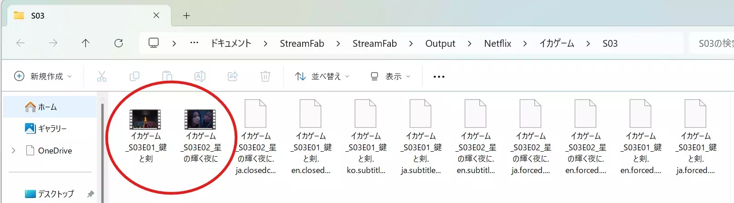Expand chevron after Netflix breadcrumb
734x203 pixels.
point(525,44)
